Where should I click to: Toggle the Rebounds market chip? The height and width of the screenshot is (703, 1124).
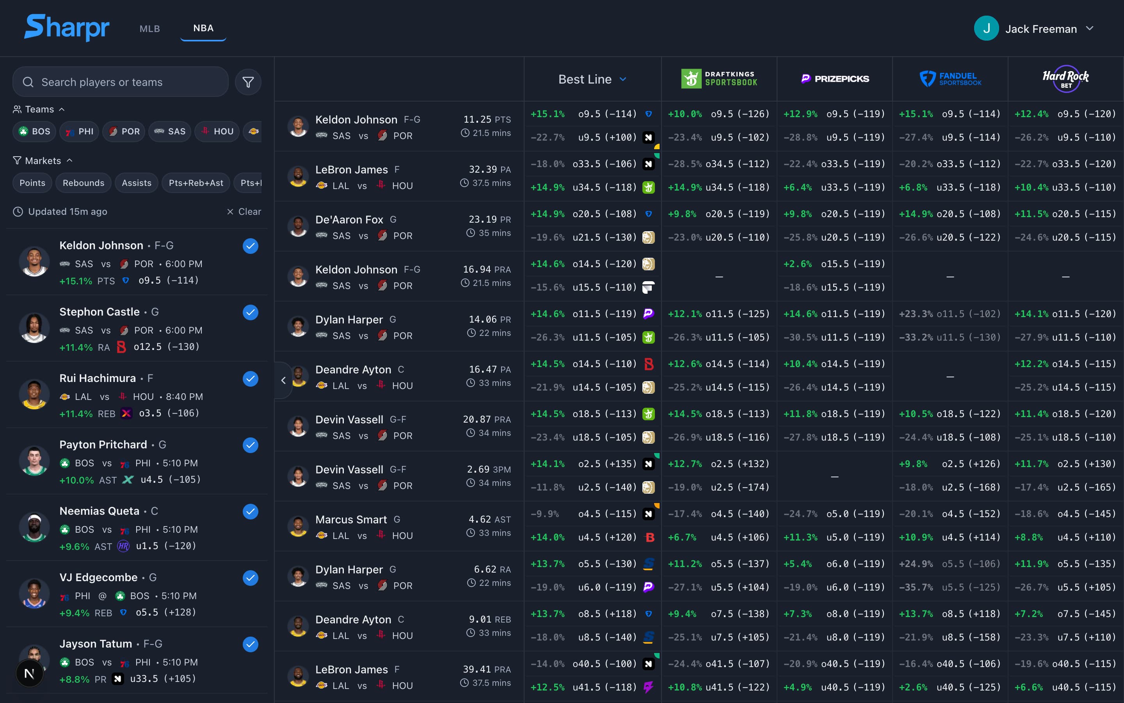[84, 183]
